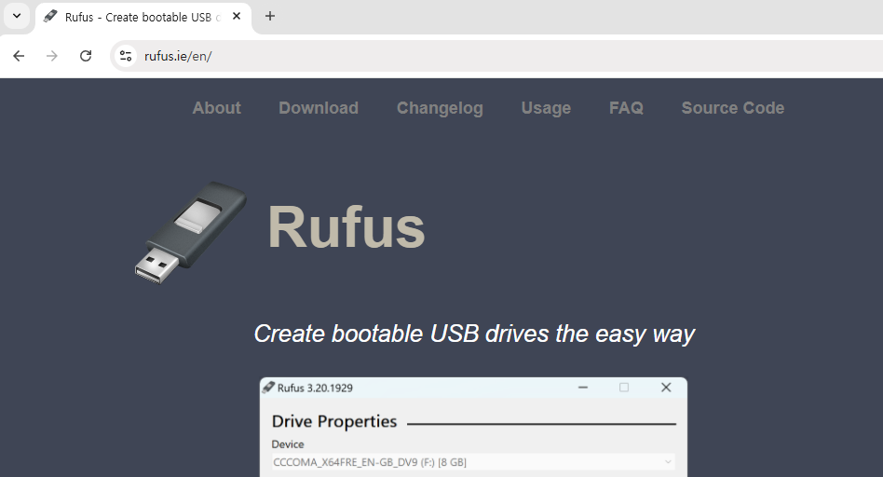Open the Usage link
Image resolution: width=883 pixels, height=477 pixels.
(x=546, y=108)
